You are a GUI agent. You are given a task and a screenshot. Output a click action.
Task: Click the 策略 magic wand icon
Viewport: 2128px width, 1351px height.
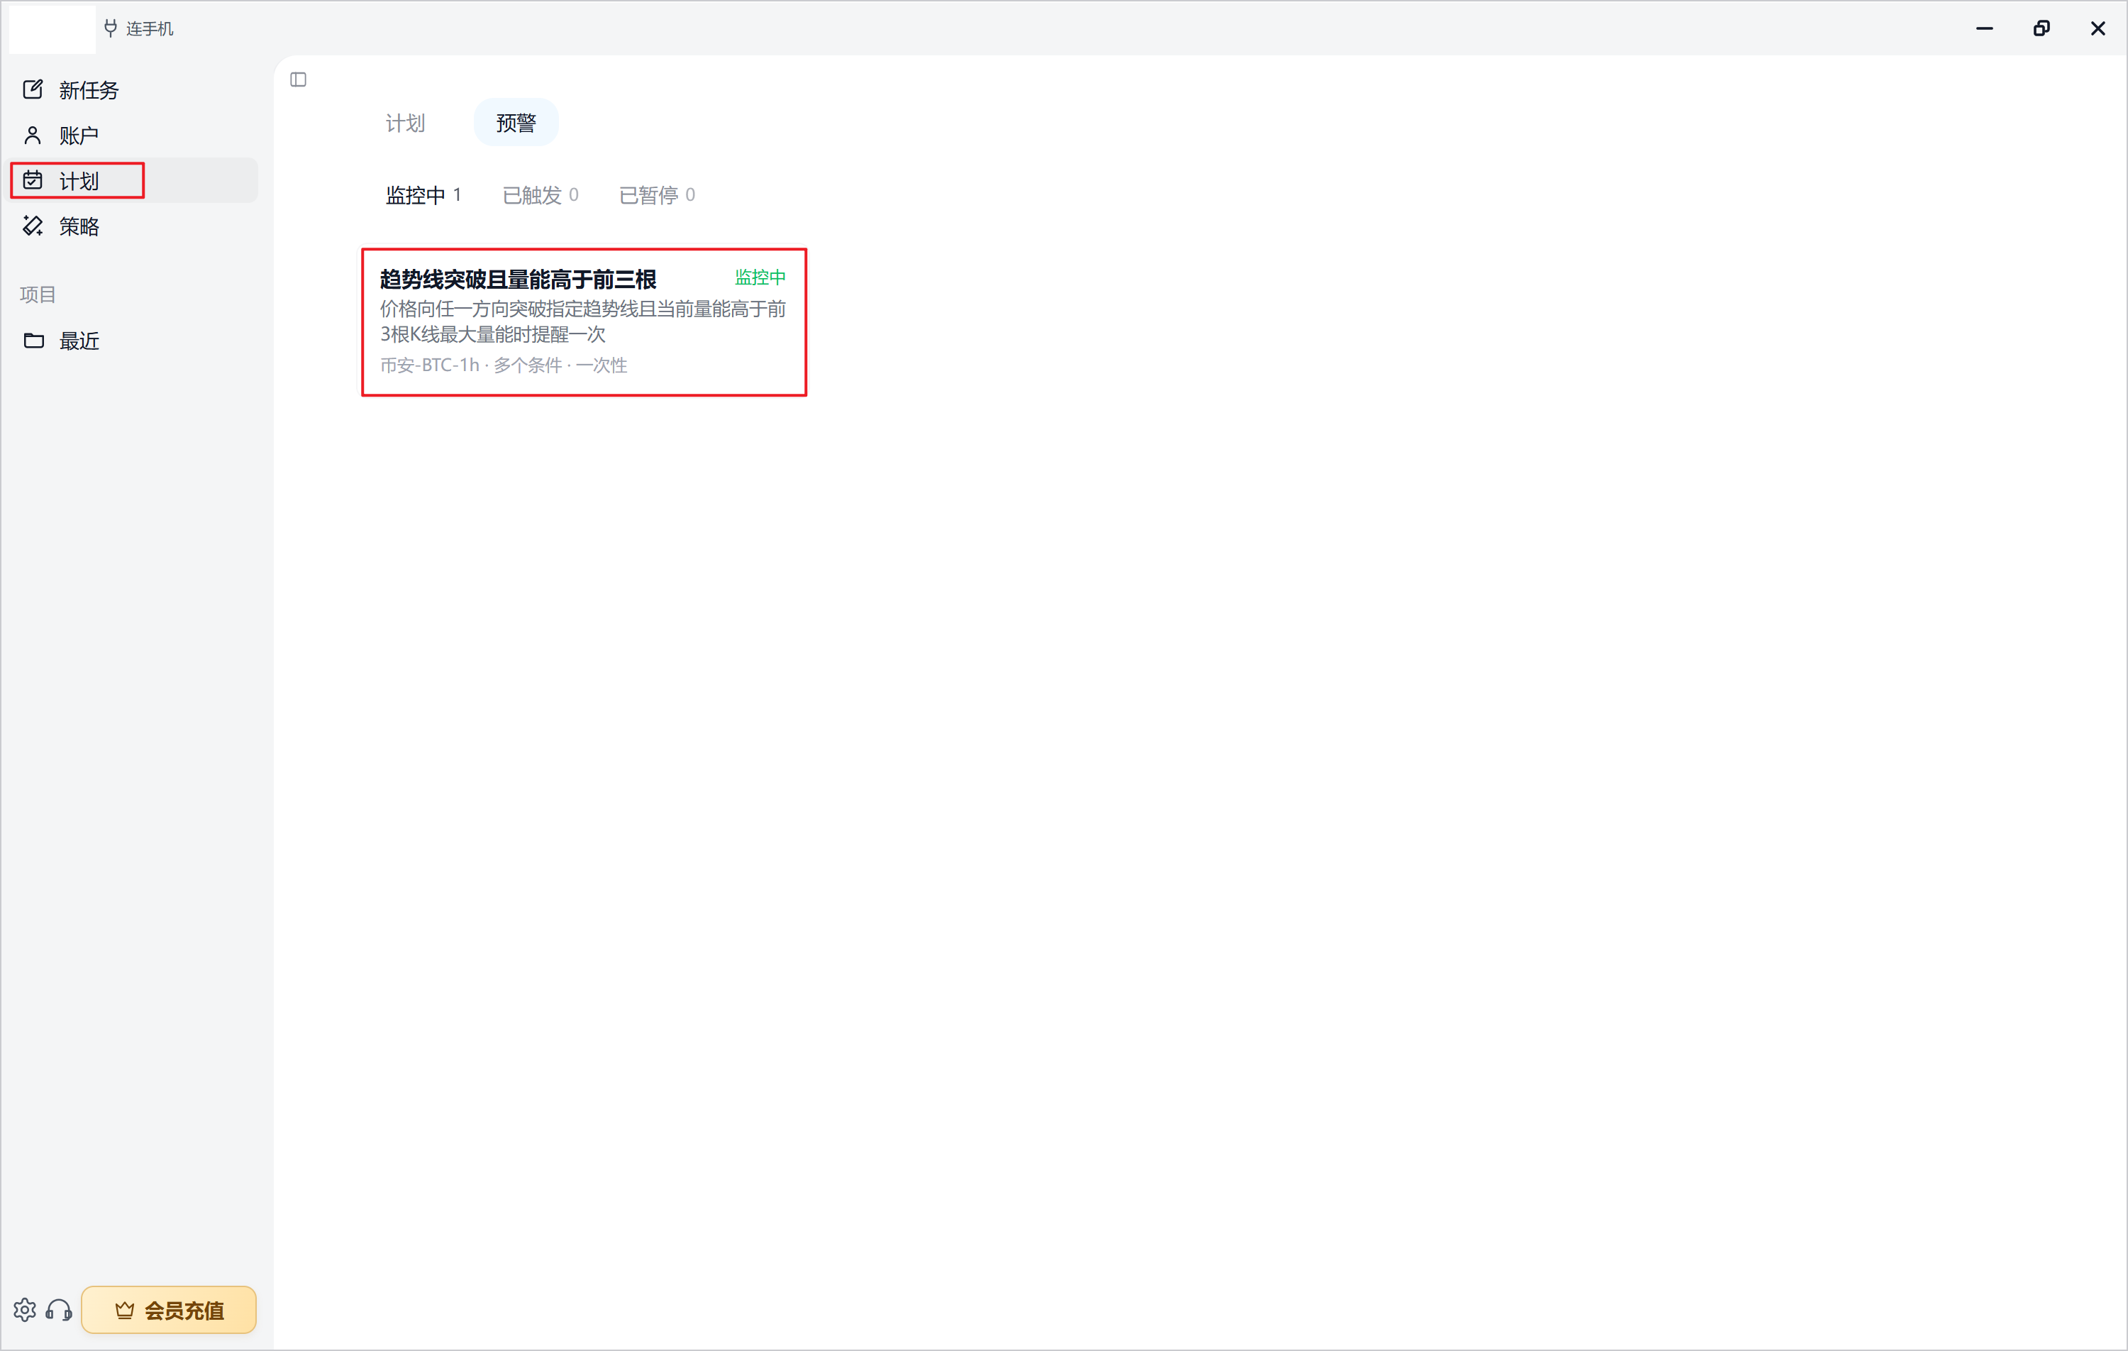pos(33,226)
